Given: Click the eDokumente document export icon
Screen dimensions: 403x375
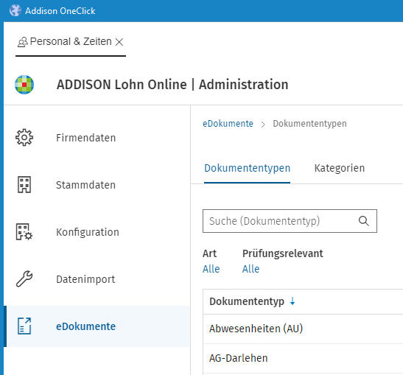Looking at the screenshot, I should (x=24, y=326).
